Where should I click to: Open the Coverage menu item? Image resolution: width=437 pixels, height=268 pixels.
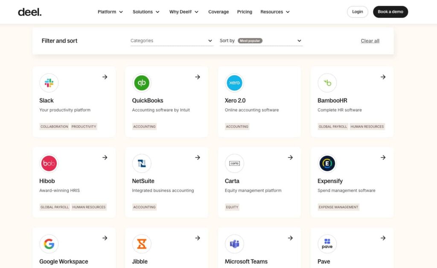coord(218,12)
